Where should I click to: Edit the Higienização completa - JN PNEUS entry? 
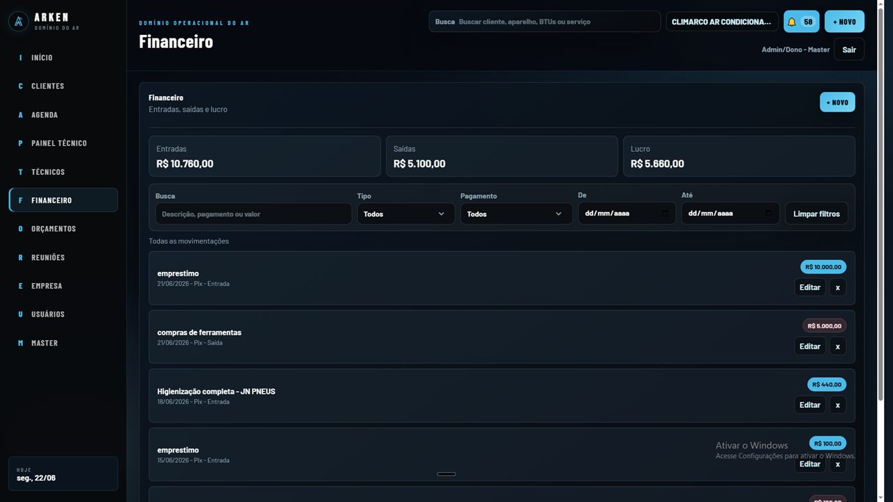(810, 404)
